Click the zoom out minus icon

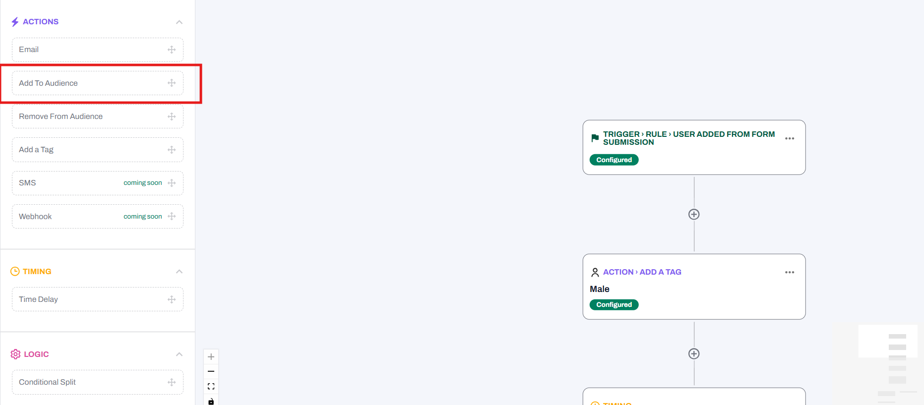point(211,371)
